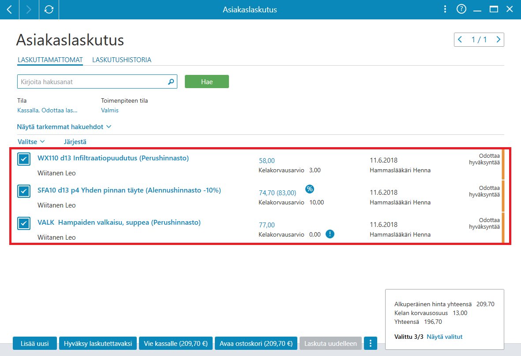Click the back arrow in title bar
The image size is (521, 356).
click(9, 10)
